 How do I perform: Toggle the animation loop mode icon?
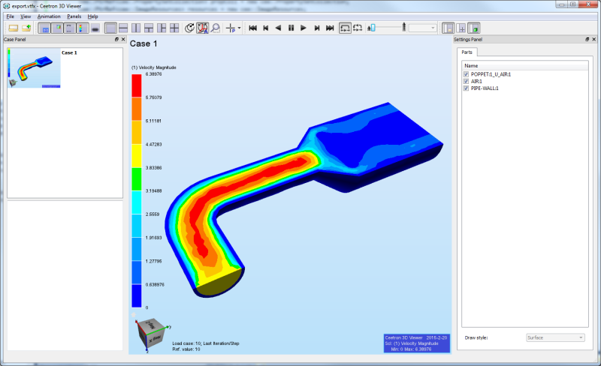click(345, 28)
